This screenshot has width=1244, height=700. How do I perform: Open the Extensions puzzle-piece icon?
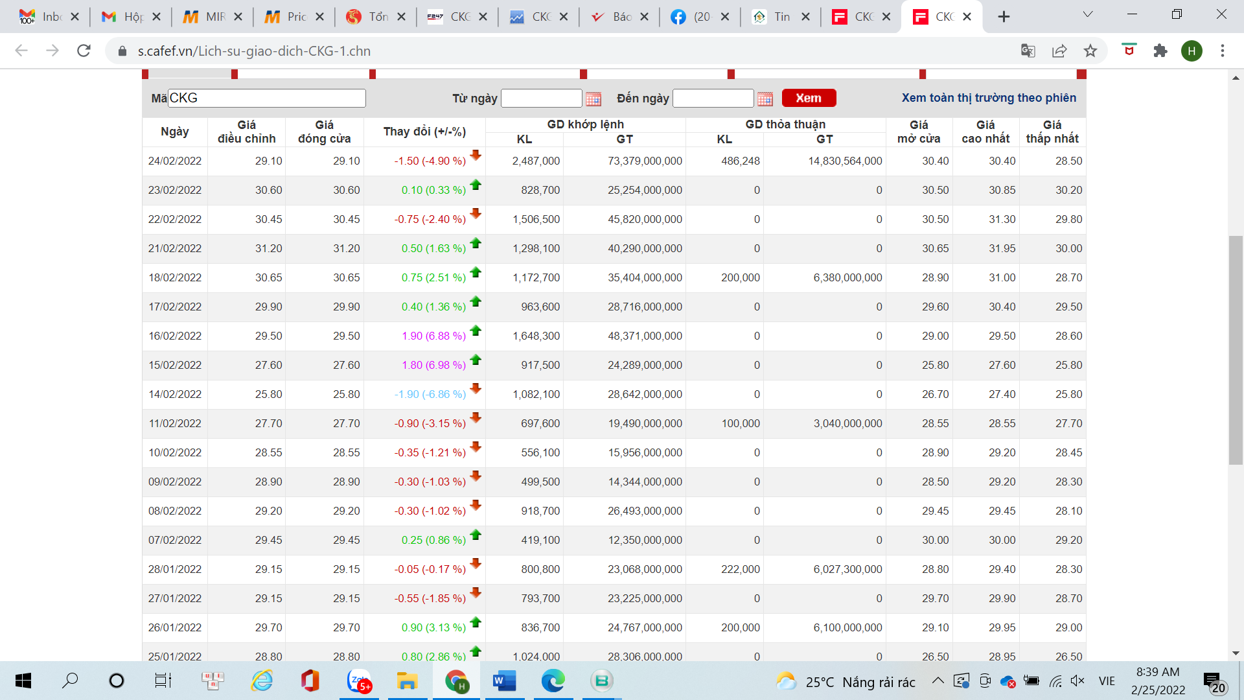[x=1160, y=51]
